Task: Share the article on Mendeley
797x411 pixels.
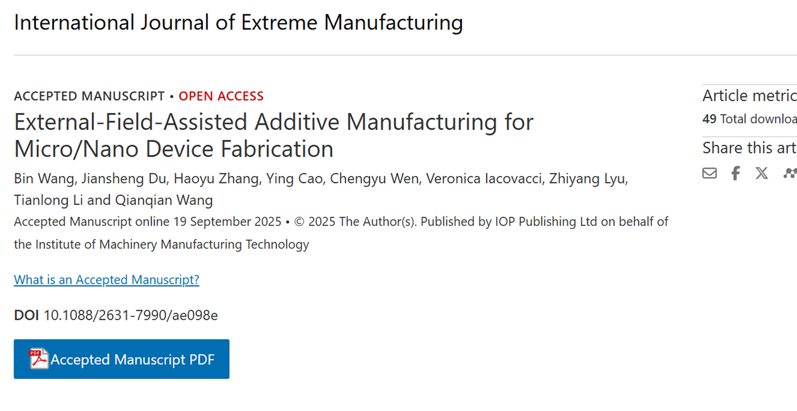Action: tap(789, 173)
